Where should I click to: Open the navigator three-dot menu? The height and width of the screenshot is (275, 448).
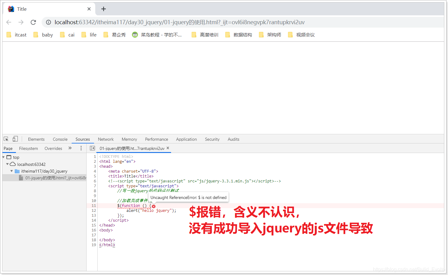point(81,148)
